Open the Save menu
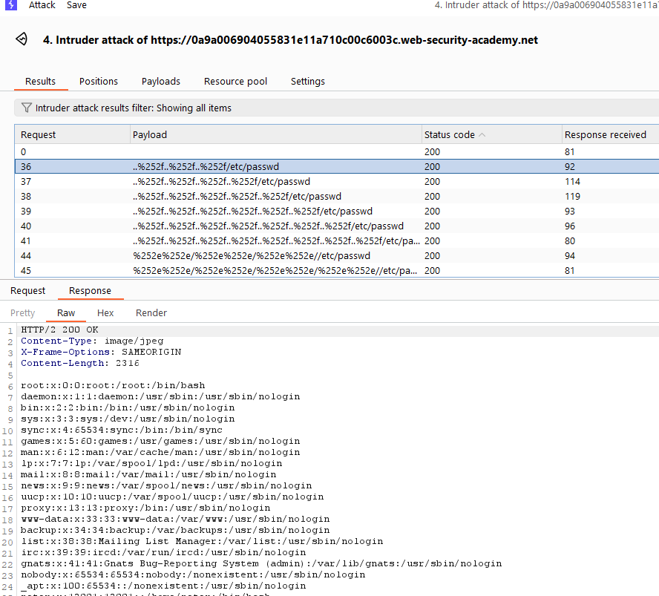The image size is (659, 596). click(76, 5)
